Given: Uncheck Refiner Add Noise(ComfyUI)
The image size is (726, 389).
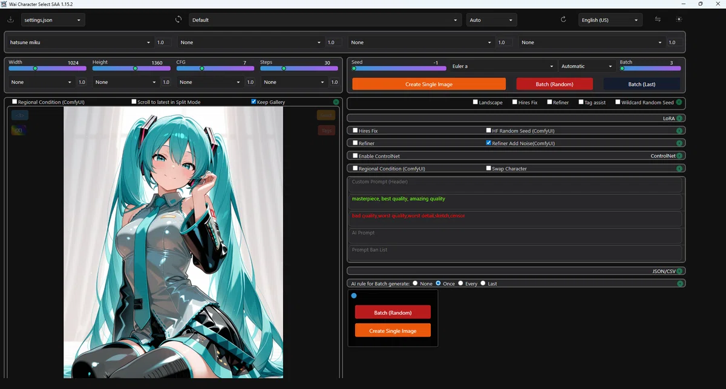Looking at the screenshot, I should [489, 143].
